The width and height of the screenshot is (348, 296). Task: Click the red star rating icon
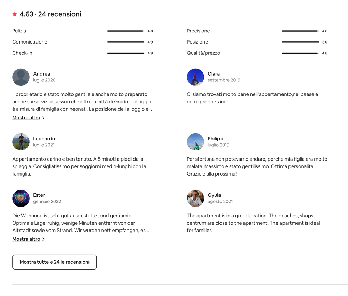(x=15, y=14)
